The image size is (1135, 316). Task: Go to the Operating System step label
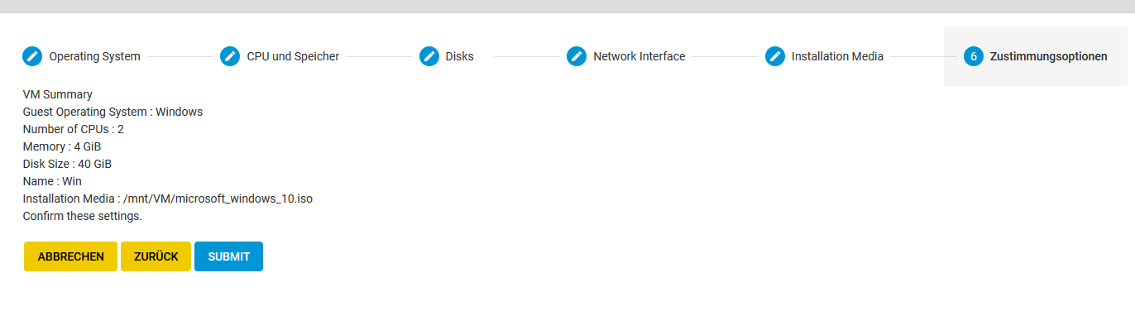(94, 56)
